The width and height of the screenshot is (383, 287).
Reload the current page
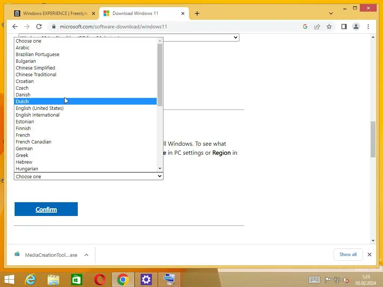click(x=39, y=27)
